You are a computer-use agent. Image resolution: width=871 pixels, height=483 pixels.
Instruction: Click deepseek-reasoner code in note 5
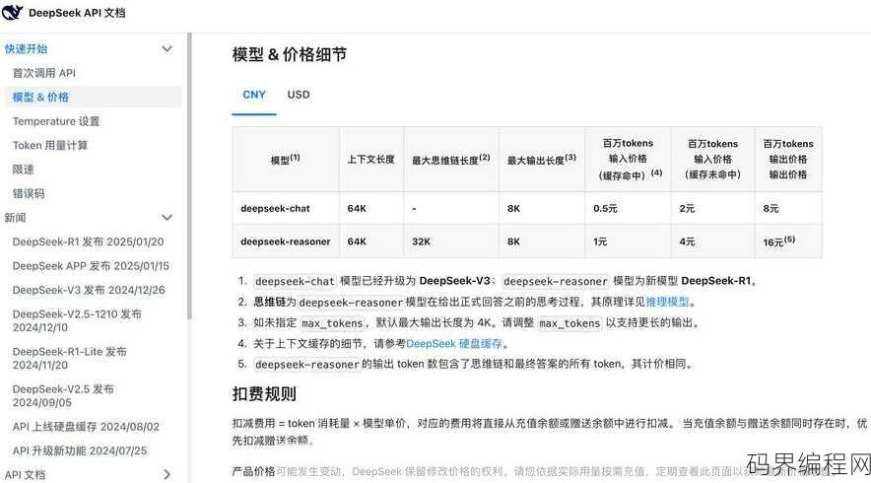306,365
